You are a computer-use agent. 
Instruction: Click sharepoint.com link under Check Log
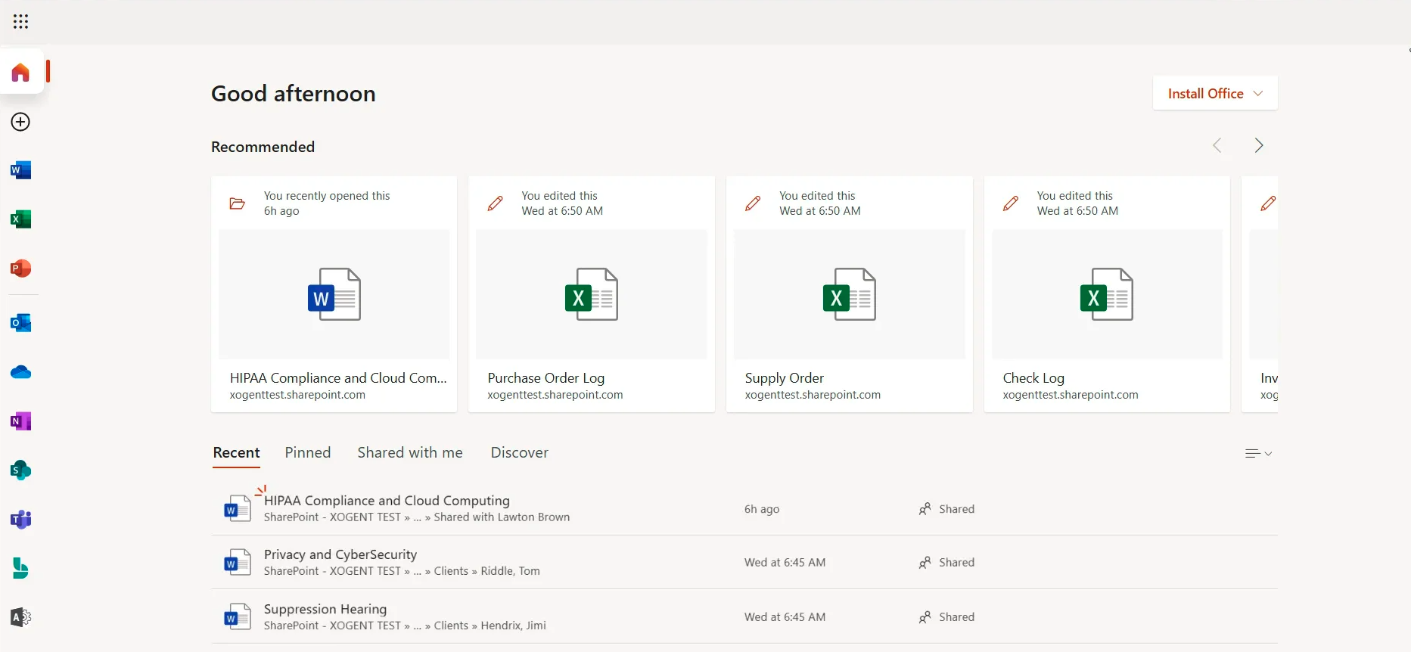pos(1071,395)
